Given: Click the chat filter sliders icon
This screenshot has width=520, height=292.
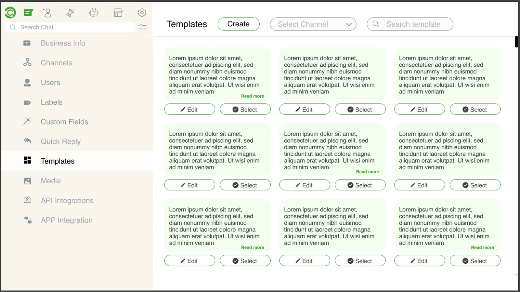Looking at the screenshot, I should click(142, 27).
